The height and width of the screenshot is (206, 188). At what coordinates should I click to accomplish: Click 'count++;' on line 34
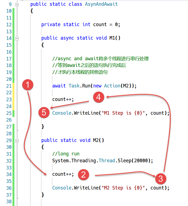click(63, 174)
